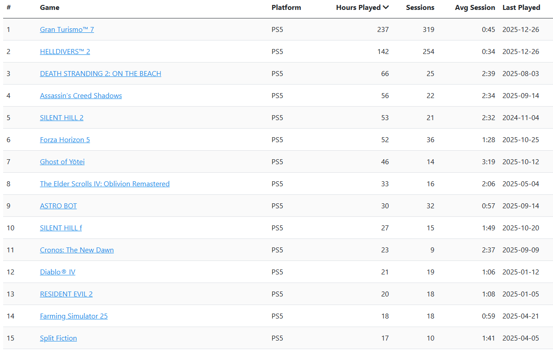This screenshot has width=553, height=350.
Task: Sort by the Avg Session column header
Action: [475, 8]
